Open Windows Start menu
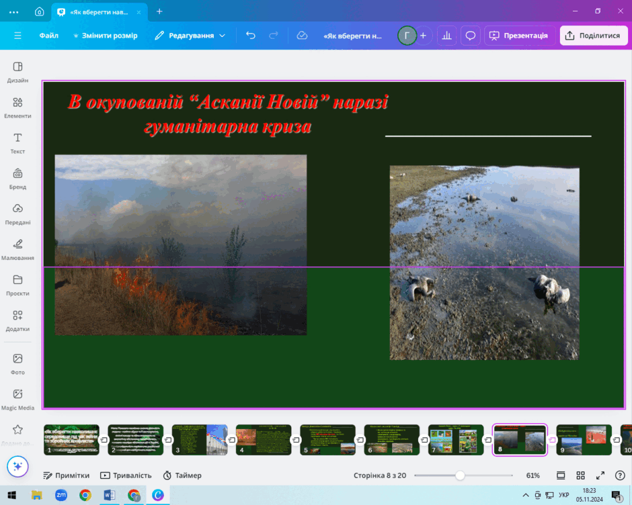This screenshot has width=632, height=505. (x=11, y=495)
